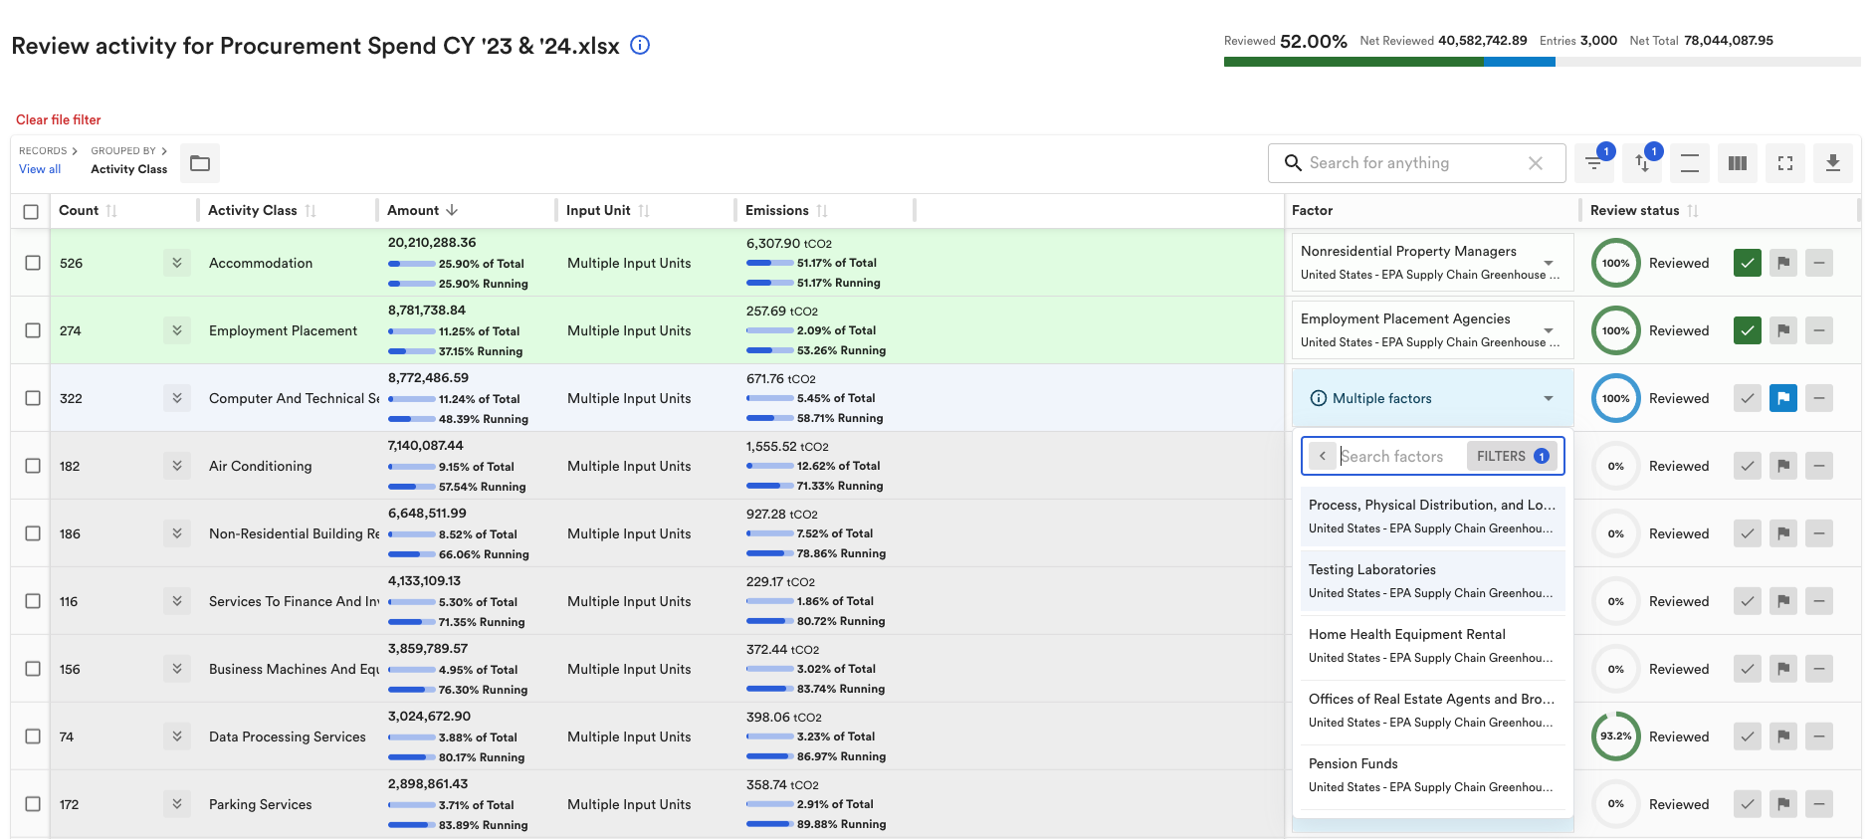Screen dimensions: 1873x839
Task: Approve Accommodation row with green checkmark
Action: (1748, 263)
